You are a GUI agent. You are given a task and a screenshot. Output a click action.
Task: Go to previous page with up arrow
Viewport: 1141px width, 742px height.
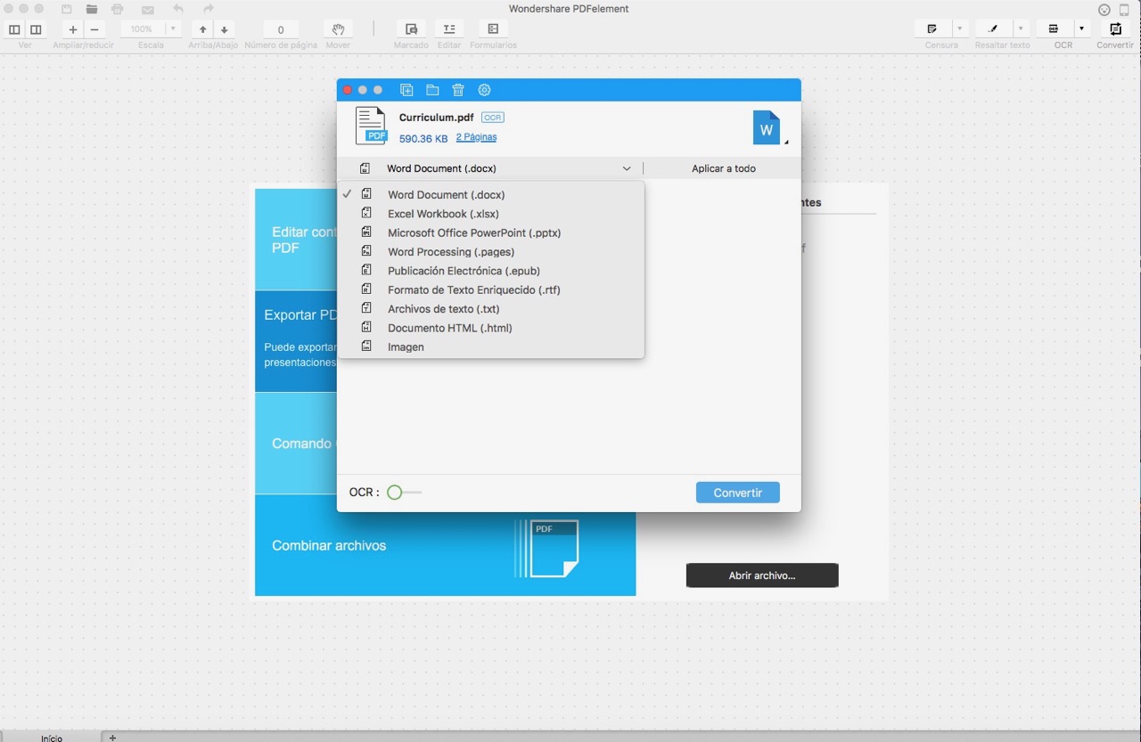coord(203,29)
